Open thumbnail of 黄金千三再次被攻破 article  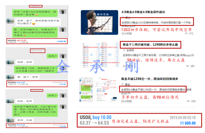(101, 55)
